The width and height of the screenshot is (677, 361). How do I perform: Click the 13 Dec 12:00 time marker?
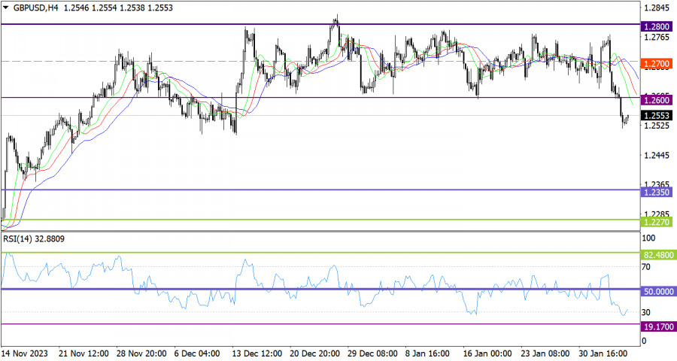pos(257,353)
